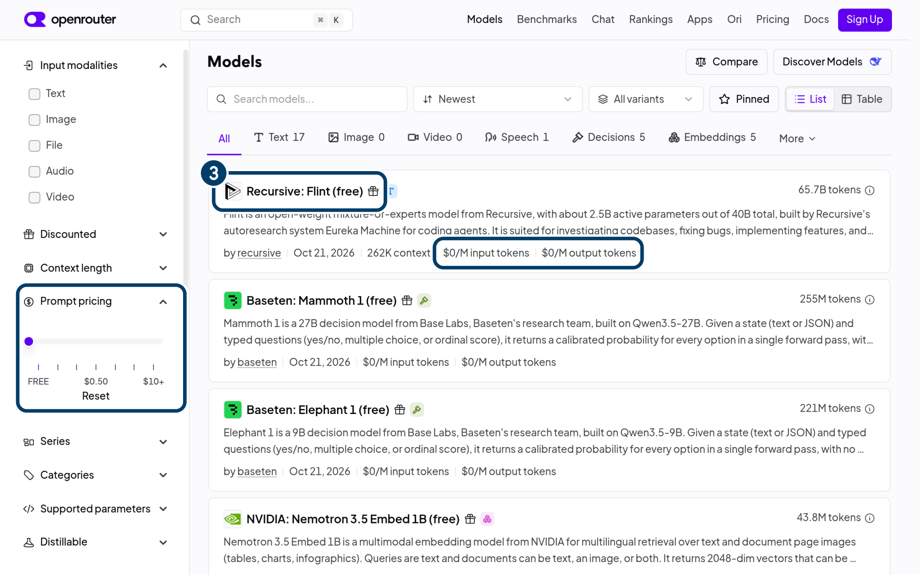Click the star icon on Pinned button
The image size is (920, 575).
(x=724, y=99)
